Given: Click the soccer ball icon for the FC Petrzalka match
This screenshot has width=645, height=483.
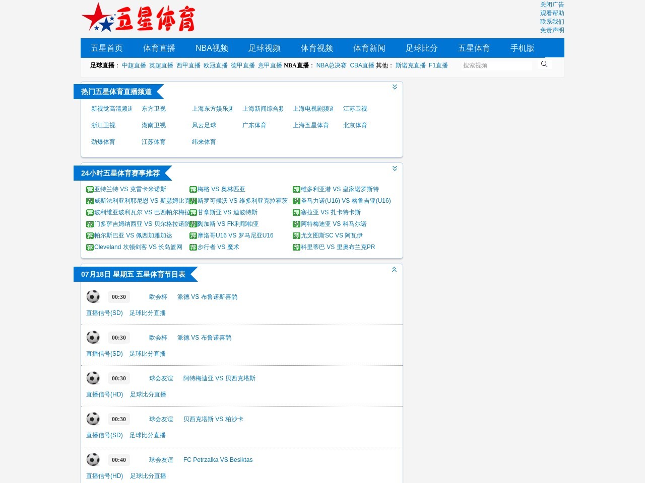Looking at the screenshot, I should [x=93, y=459].
